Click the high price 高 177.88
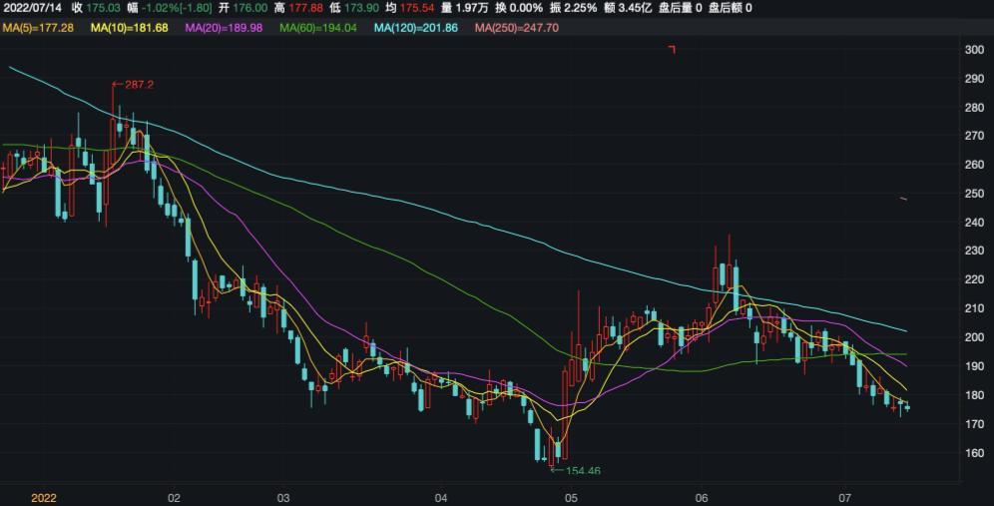 point(298,8)
